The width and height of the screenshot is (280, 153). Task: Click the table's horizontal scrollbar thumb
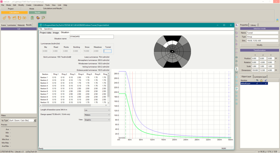point(66,105)
